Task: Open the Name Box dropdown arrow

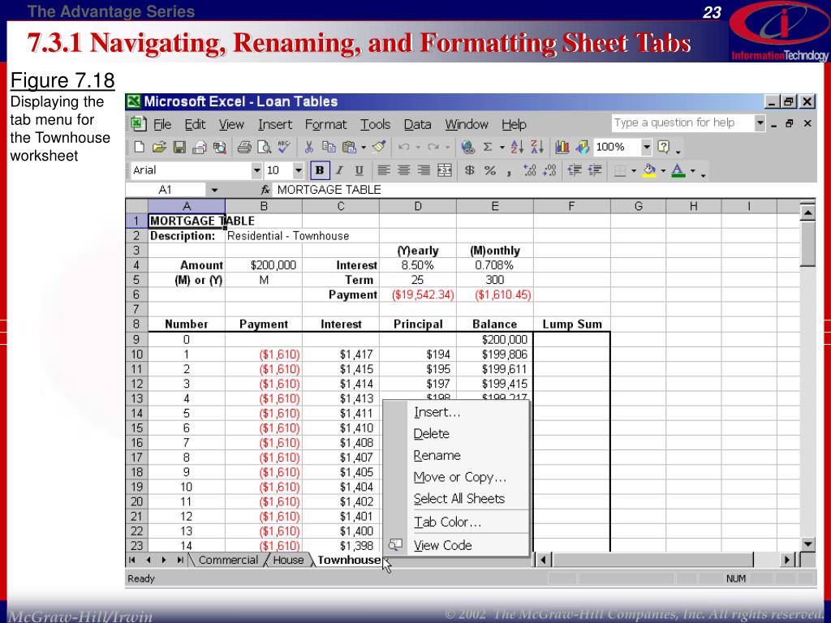Action: point(214,190)
